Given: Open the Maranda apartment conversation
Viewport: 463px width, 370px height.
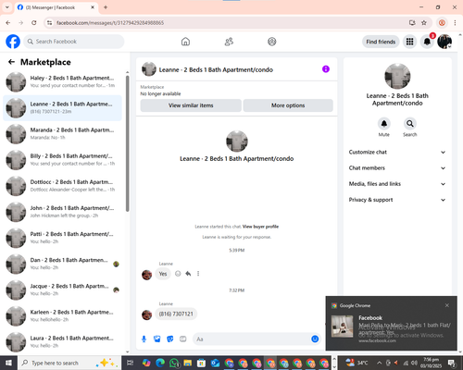Looking at the screenshot, I should pos(63,134).
